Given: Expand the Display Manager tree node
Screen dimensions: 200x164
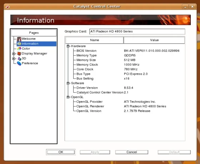Looking at the screenshot, I should coord(14,54).
